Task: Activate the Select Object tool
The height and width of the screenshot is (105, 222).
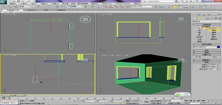Action: [34, 7]
